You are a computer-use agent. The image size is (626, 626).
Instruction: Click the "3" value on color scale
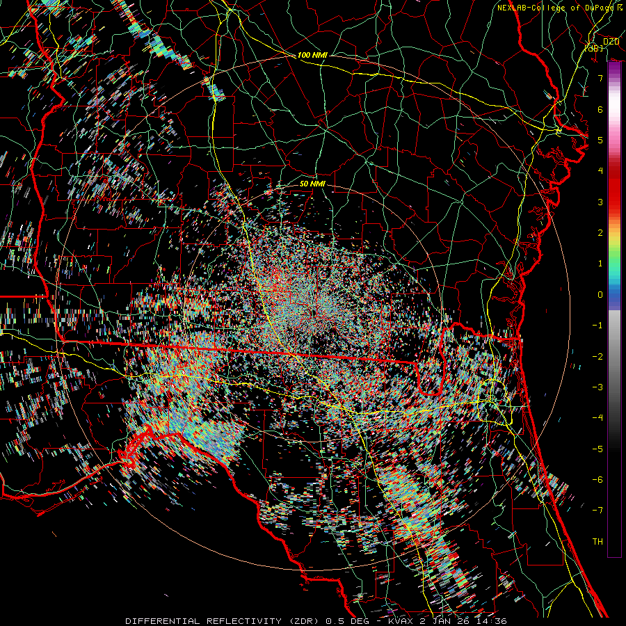600,202
